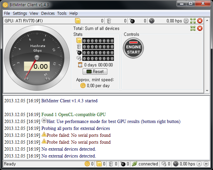213x170 pixels.
Task: Click the 0.00 hashrate gauge readout
Action: tap(37, 66)
